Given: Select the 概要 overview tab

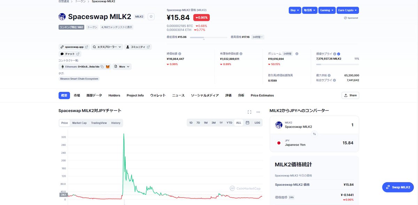Looking at the screenshot, I should point(64,95).
